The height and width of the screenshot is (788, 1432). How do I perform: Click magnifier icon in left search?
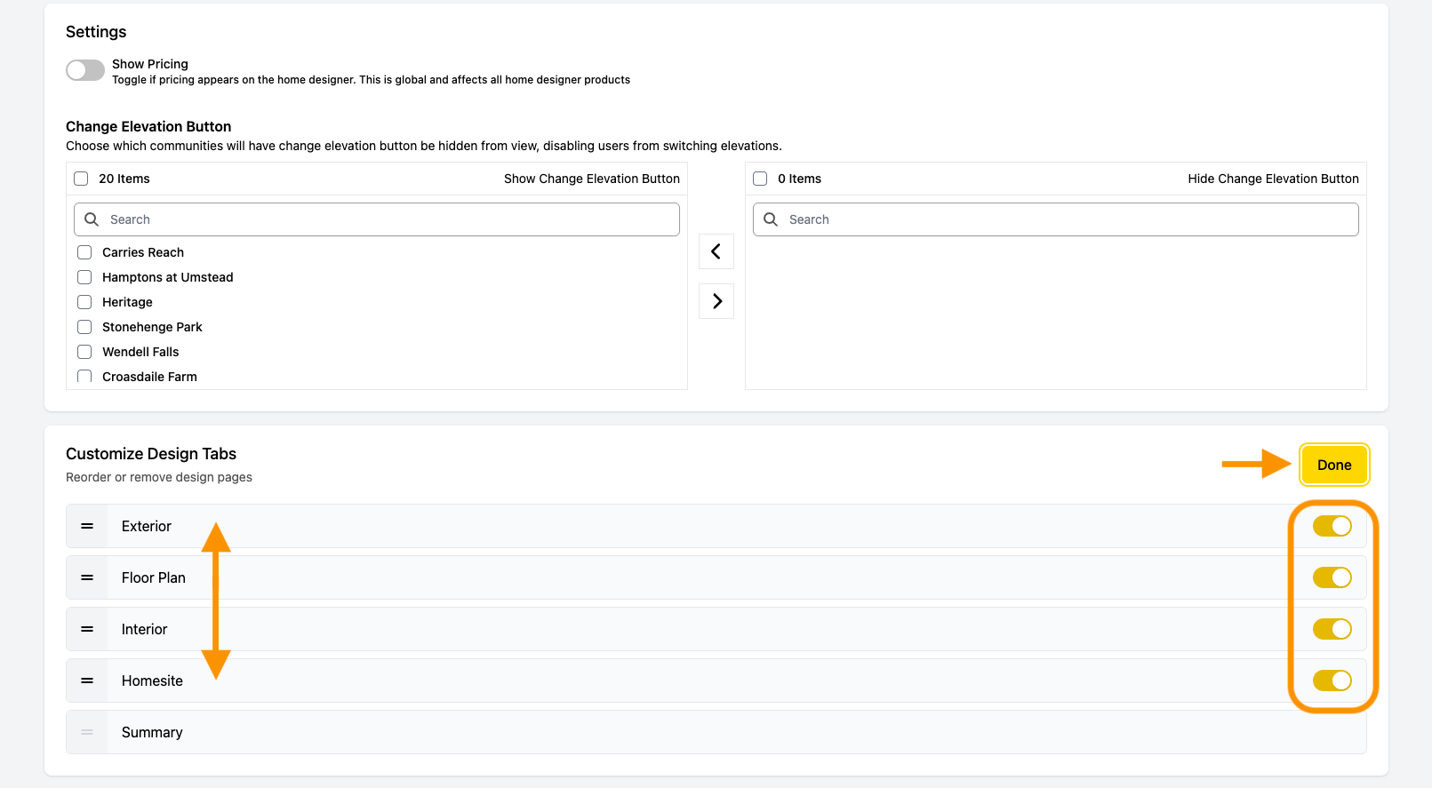coord(92,219)
